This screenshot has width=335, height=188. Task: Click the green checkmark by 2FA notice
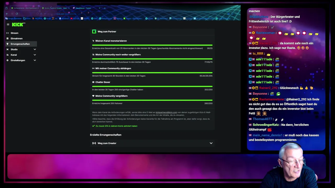(x=93, y=126)
